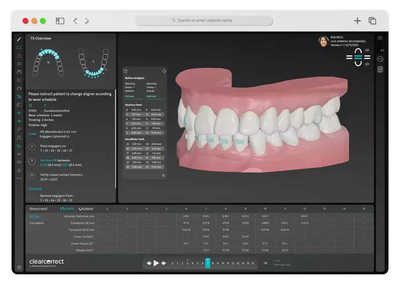Expand step 7 Perform IPR instructions
The height and width of the screenshot is (285, 400).
32,161
